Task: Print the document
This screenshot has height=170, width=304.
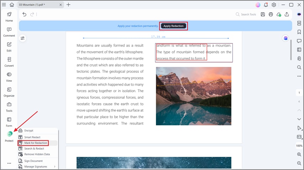Action: [x=271, y=14]
